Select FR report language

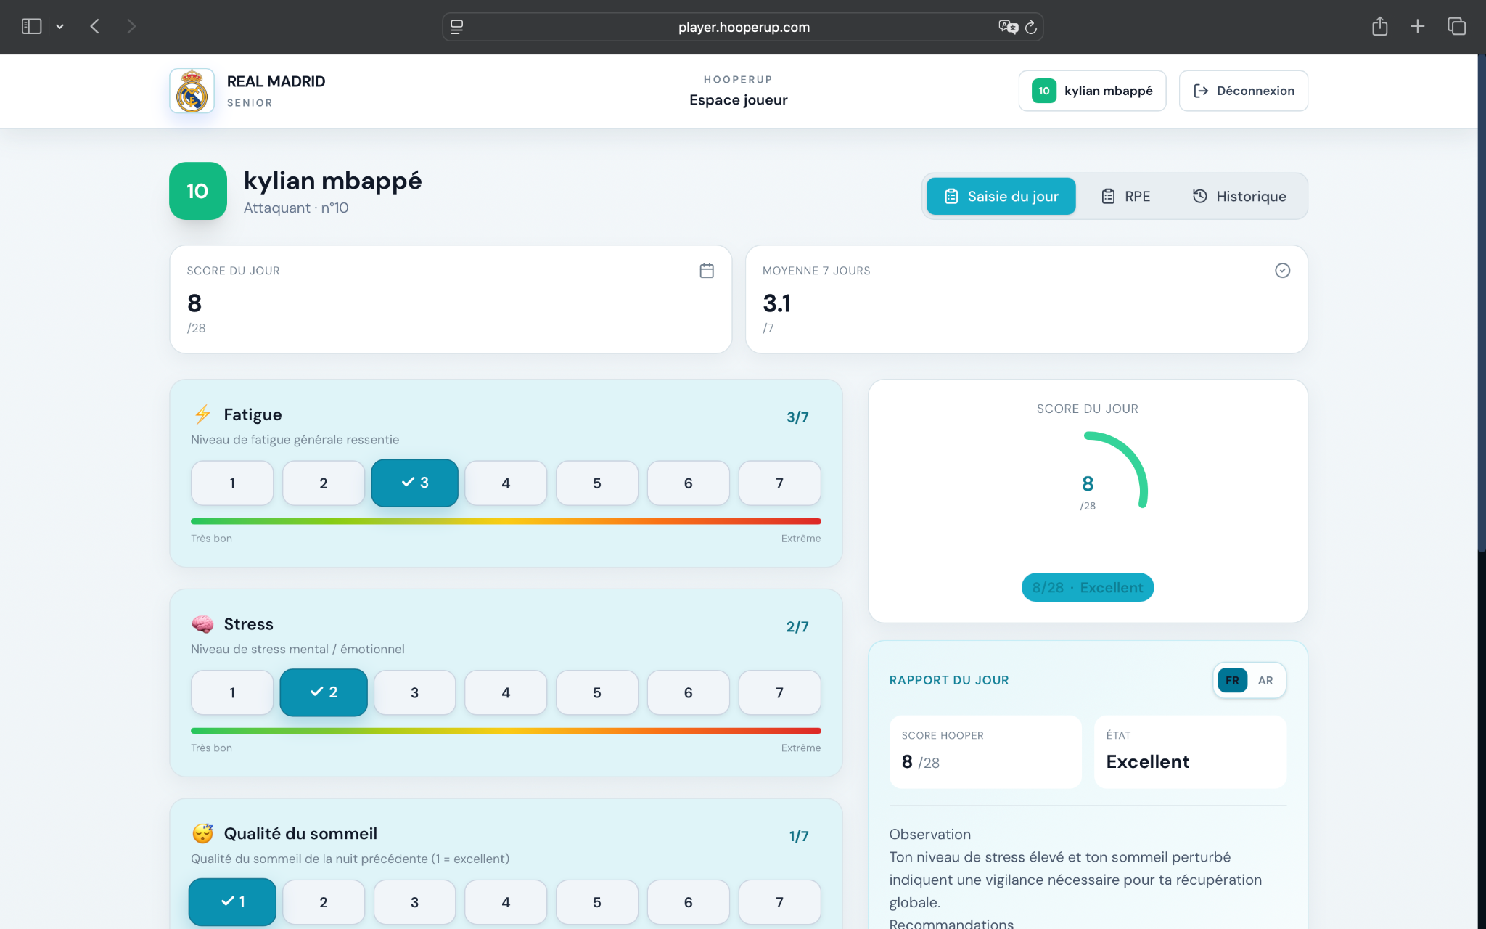[1232, 681]
